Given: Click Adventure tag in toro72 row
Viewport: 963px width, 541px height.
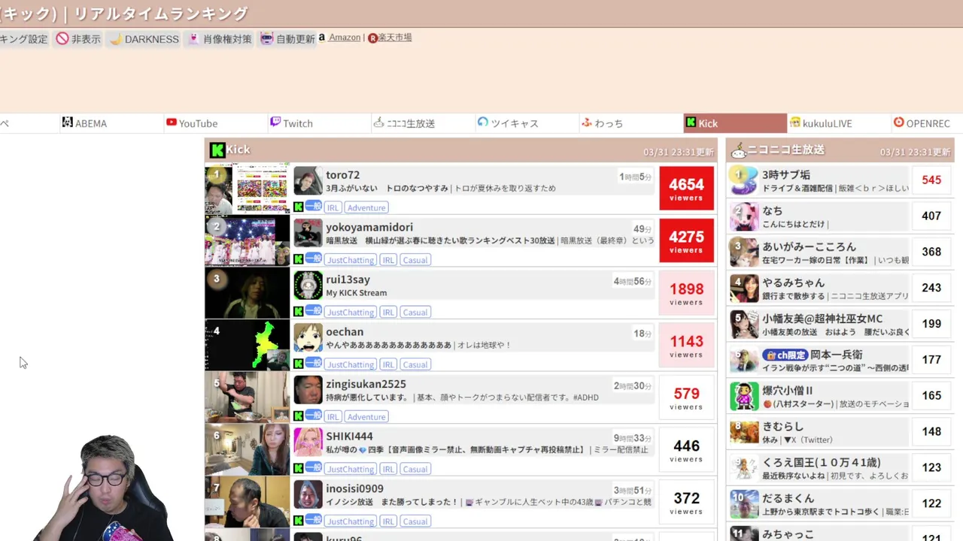Looking at the screenshot, I should click(x=366, y=207).
